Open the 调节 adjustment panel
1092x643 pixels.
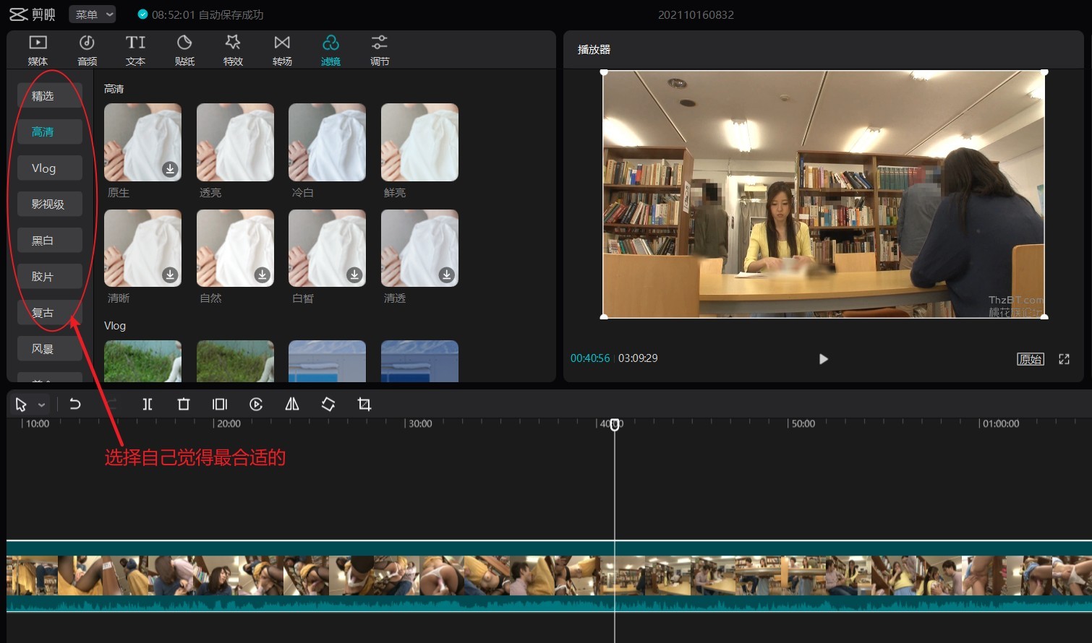click(380, 50)
